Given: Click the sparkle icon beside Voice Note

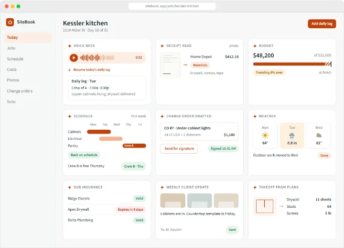Looking at the screenshot, I should coord(70,46).
